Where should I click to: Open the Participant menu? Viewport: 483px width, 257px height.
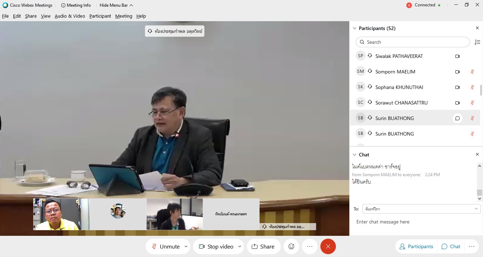pos(100,16)
